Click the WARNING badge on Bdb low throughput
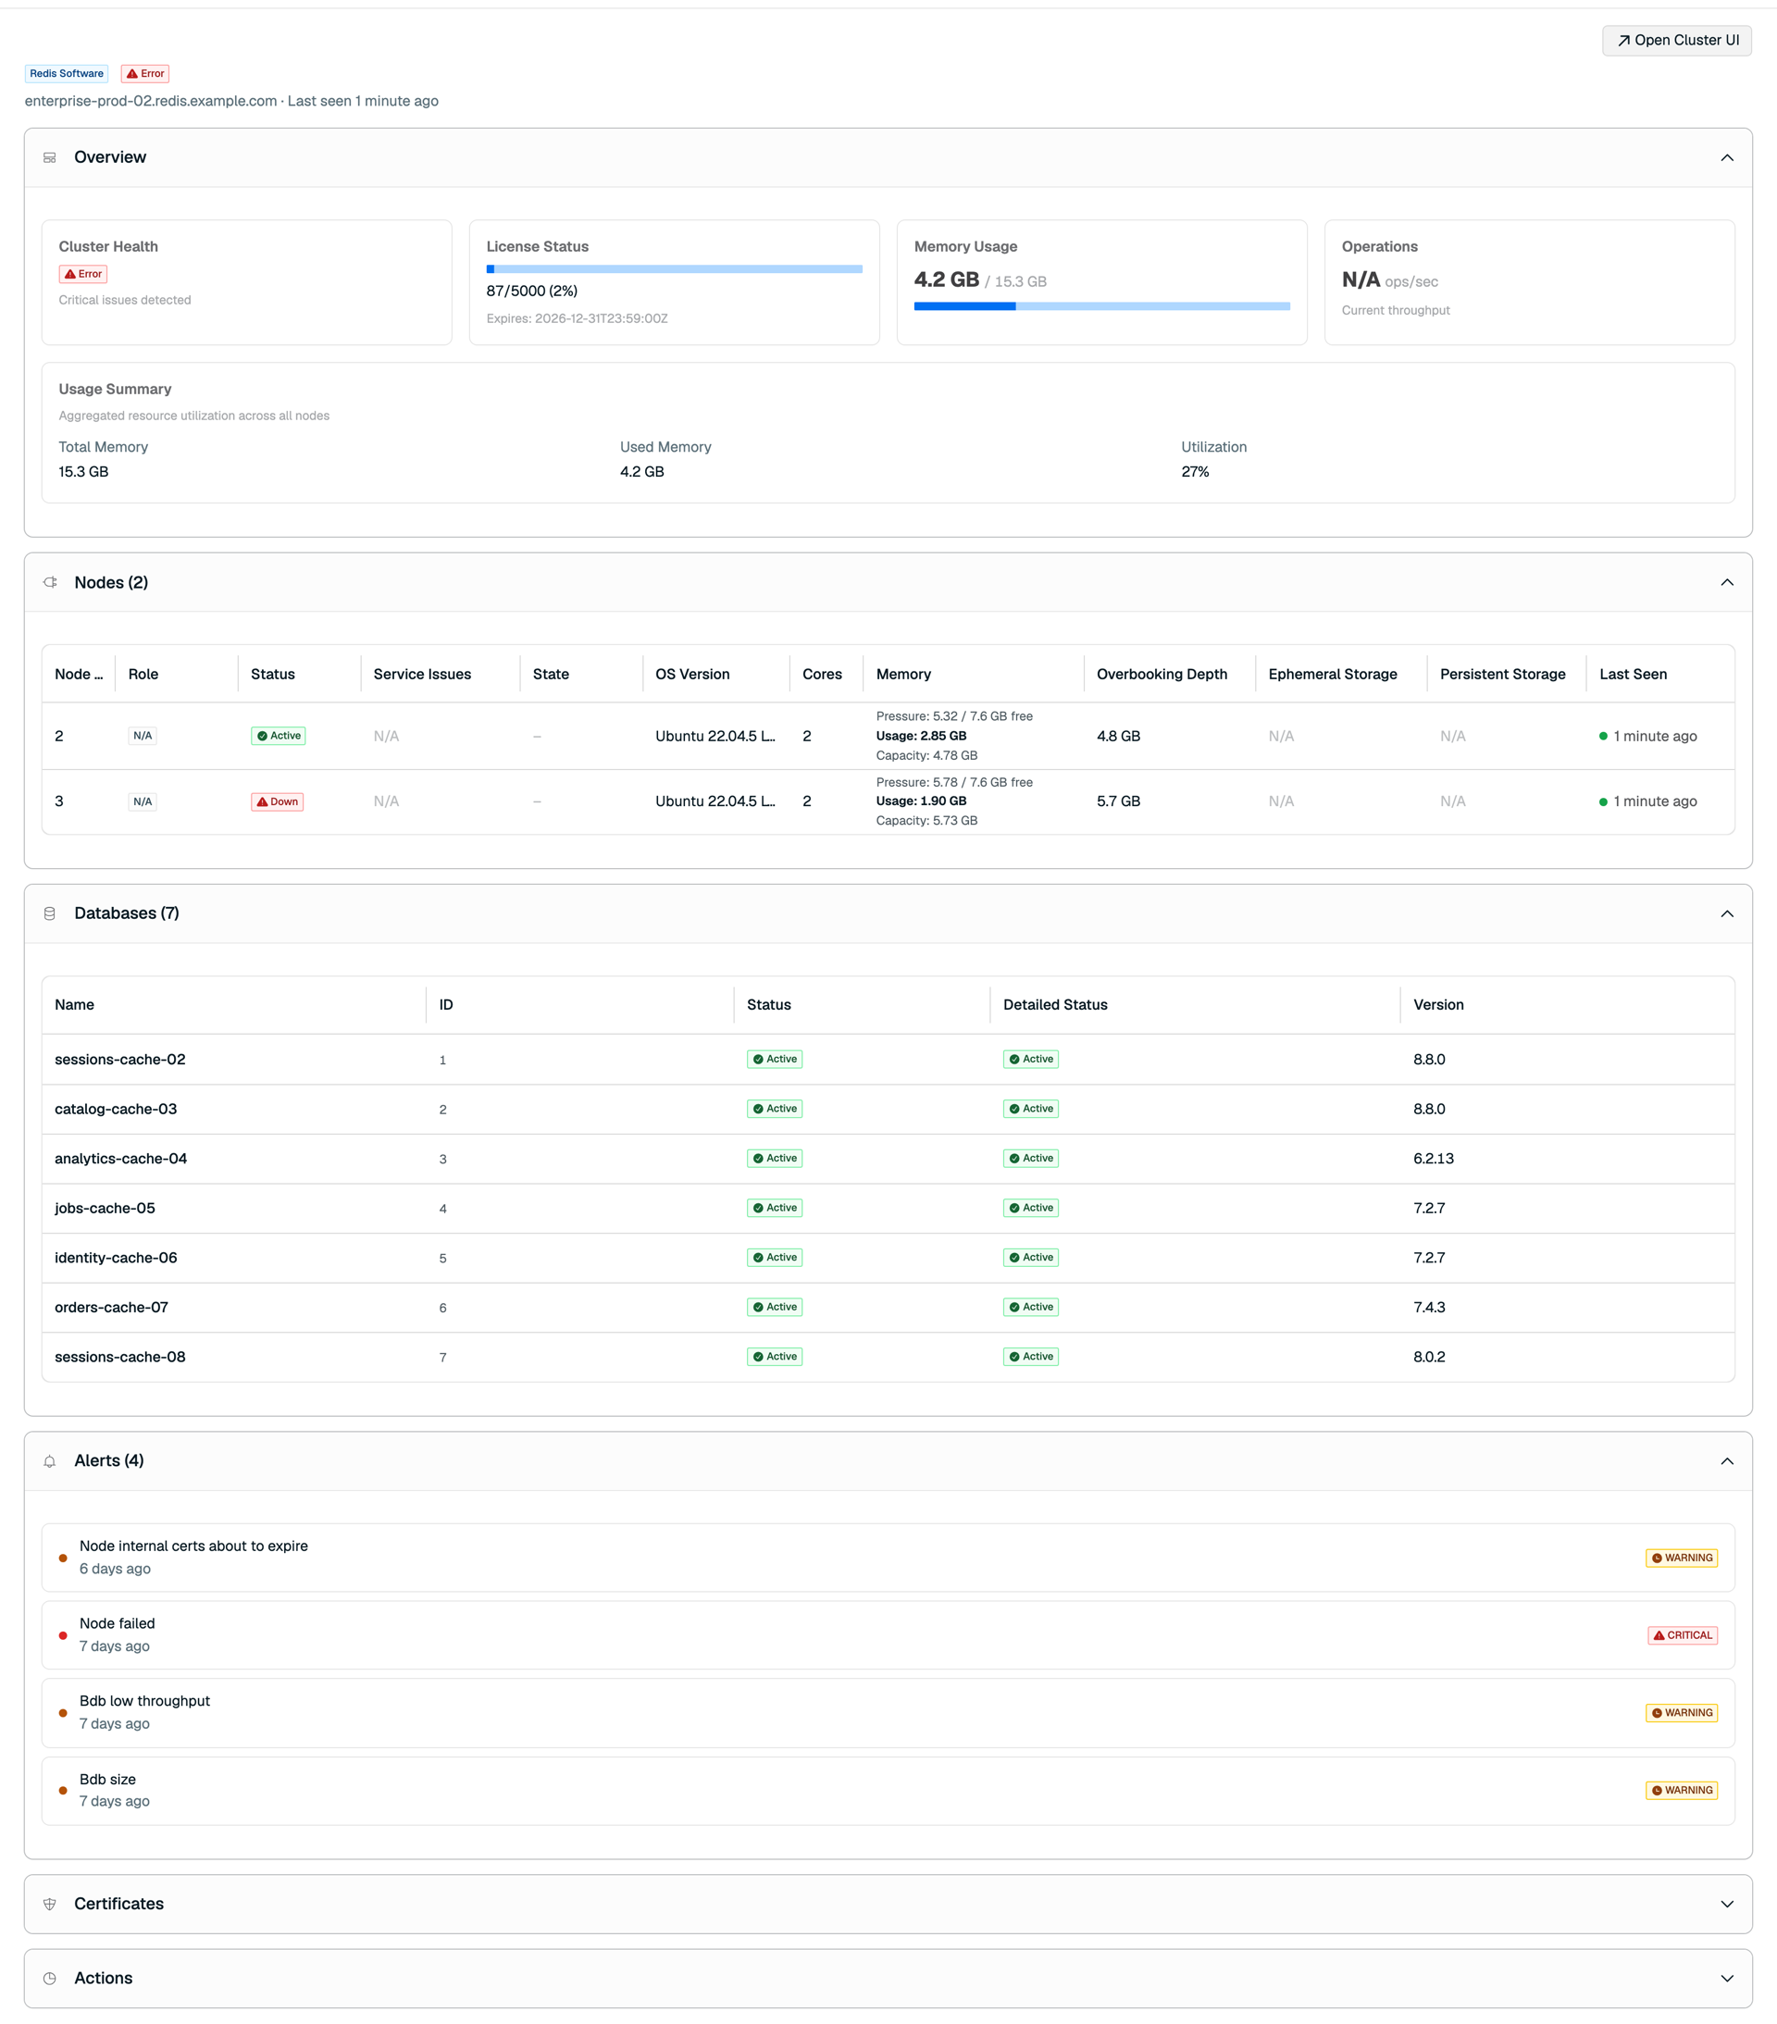The image size is (1777, 2024). [1681, 1713]
